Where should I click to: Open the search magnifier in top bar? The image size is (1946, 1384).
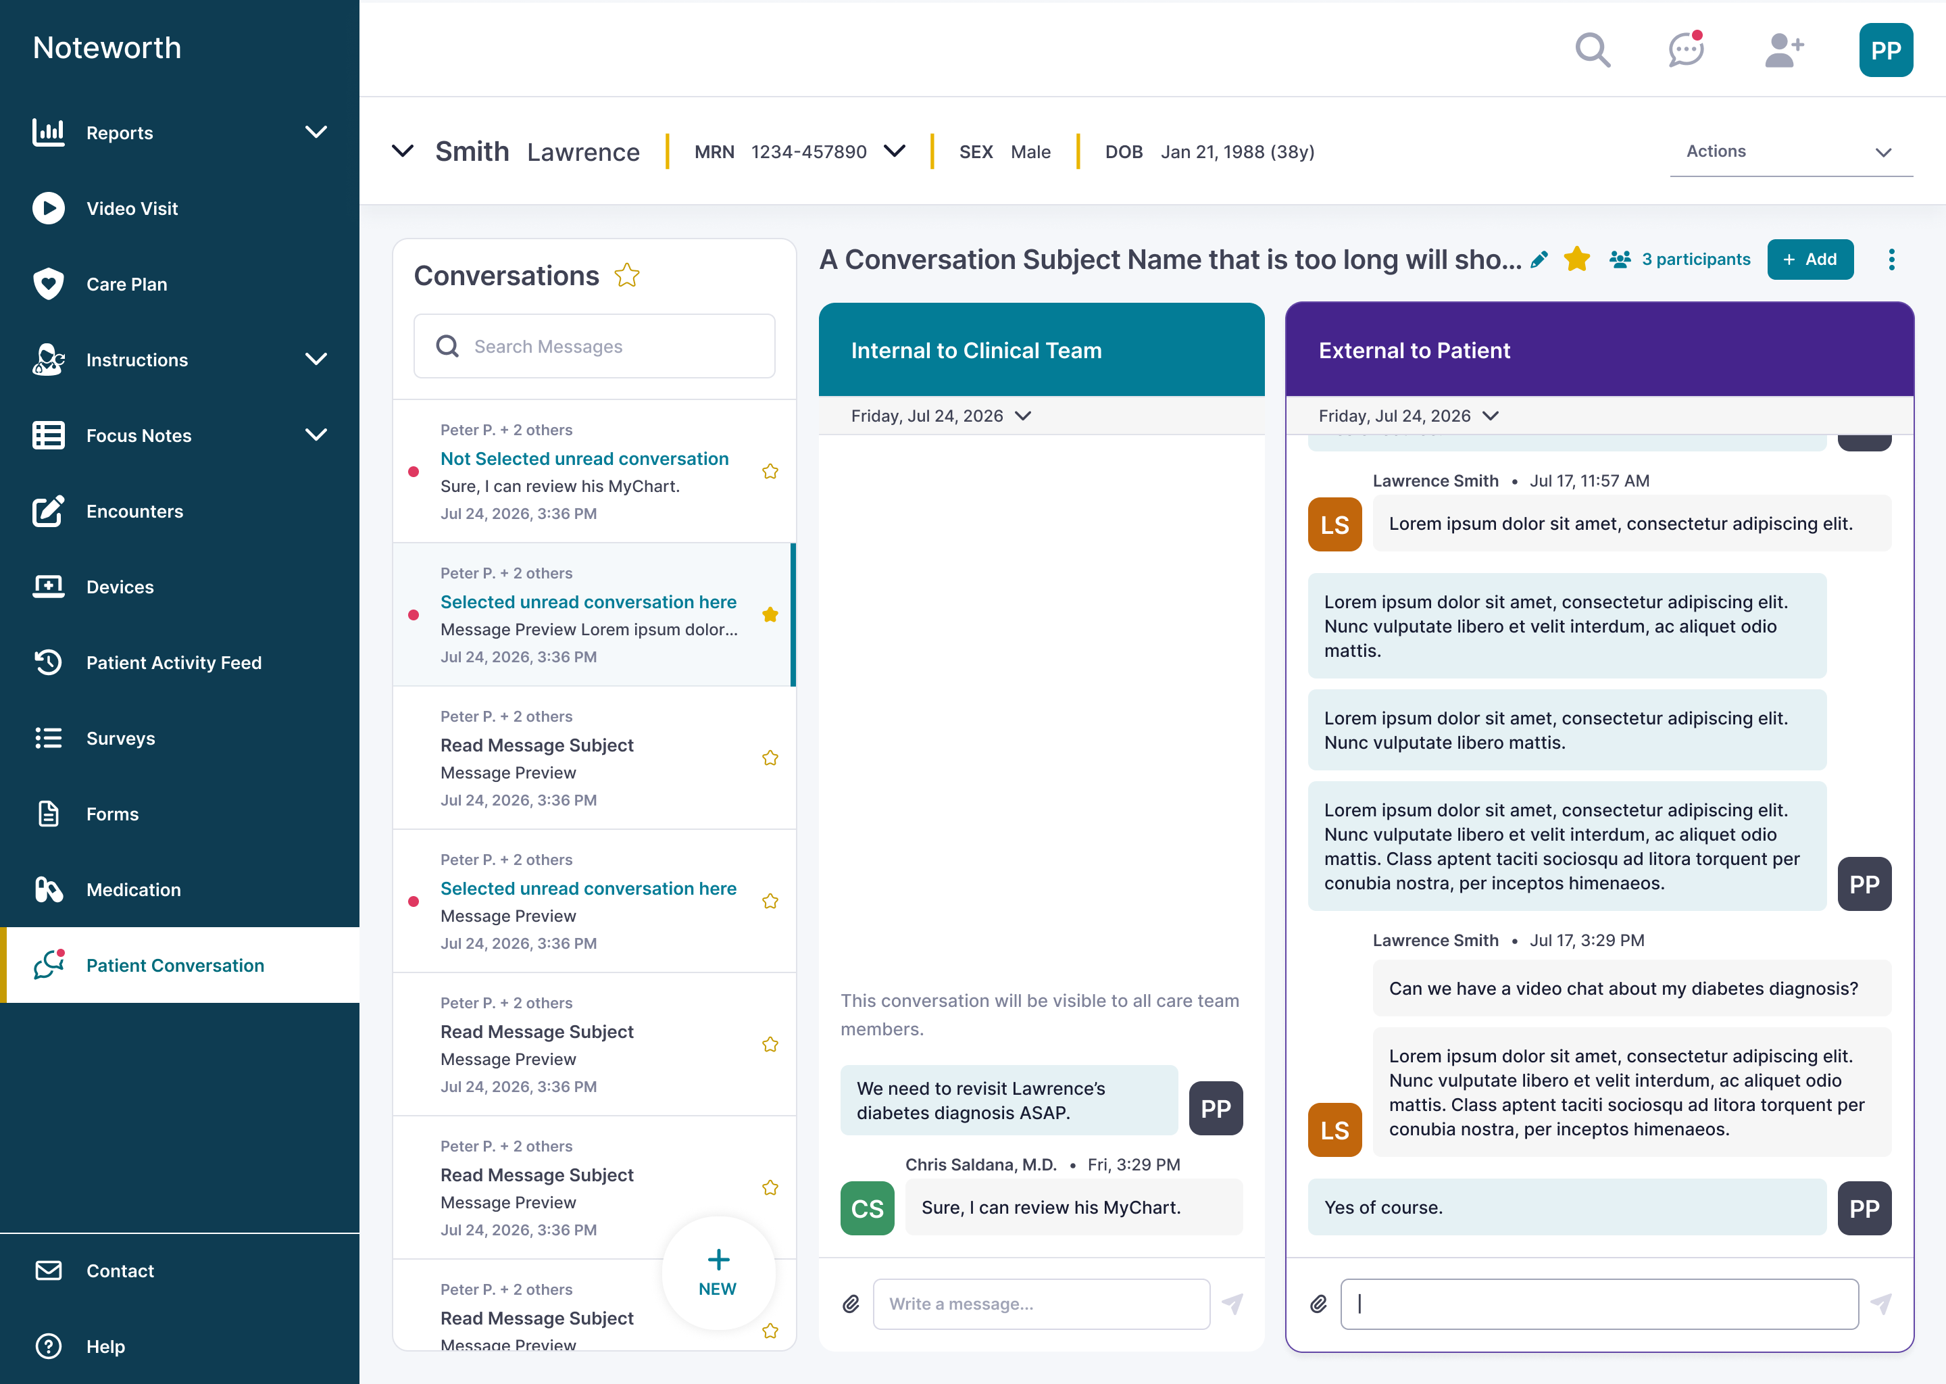(x=1593, y=50)
